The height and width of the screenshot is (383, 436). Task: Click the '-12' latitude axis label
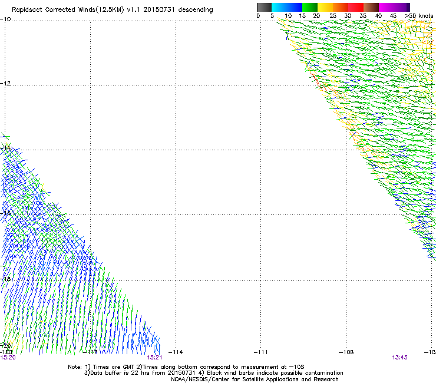[x=5, y=84]
